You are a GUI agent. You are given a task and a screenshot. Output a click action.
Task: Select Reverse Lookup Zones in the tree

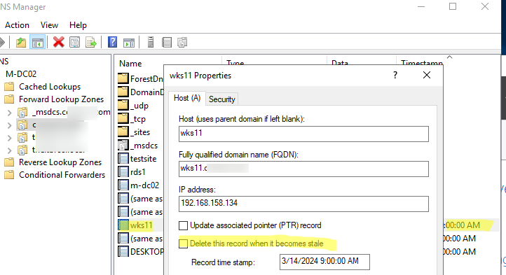[60, 162]
